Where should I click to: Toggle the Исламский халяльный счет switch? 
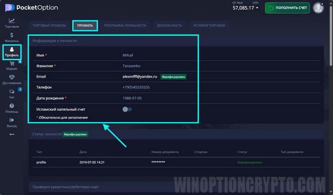[127, 109]
